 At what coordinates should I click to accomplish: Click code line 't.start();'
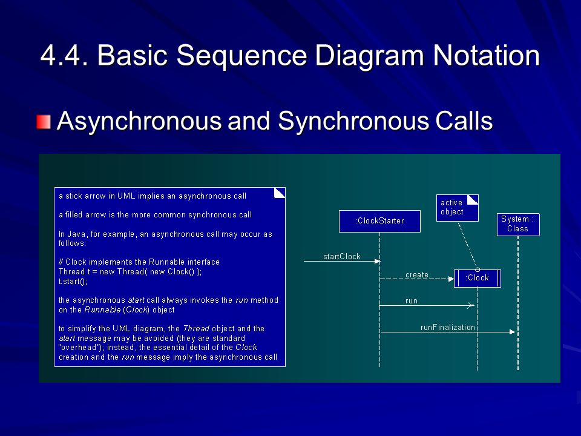pos(73,282)
